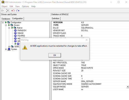Click the ODBC node icon
Viewport: 129px width, 100px height.
pyautogui.click(x=12, y=47)
